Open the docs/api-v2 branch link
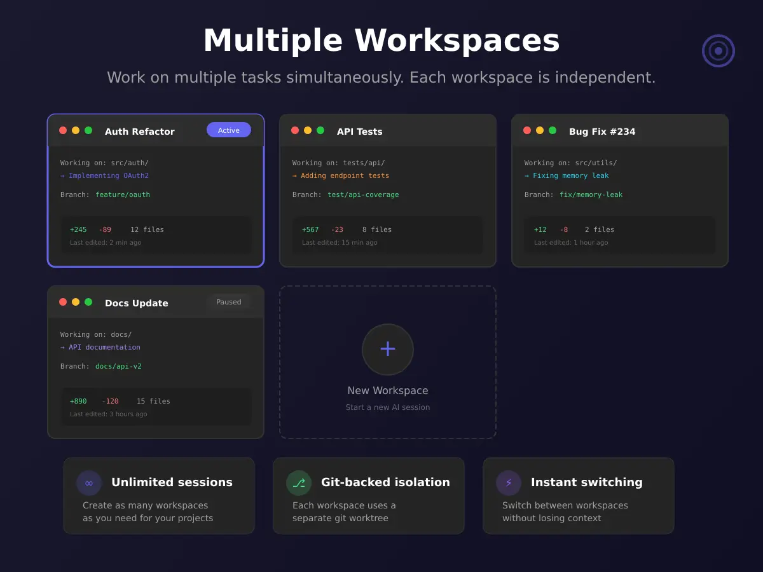This screenshot has height=572, width=763. [118, 366]
